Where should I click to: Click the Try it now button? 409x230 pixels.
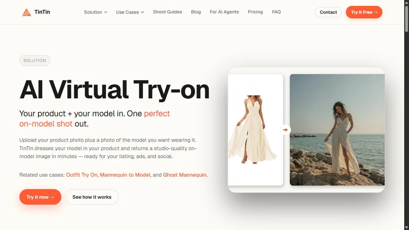40,197
